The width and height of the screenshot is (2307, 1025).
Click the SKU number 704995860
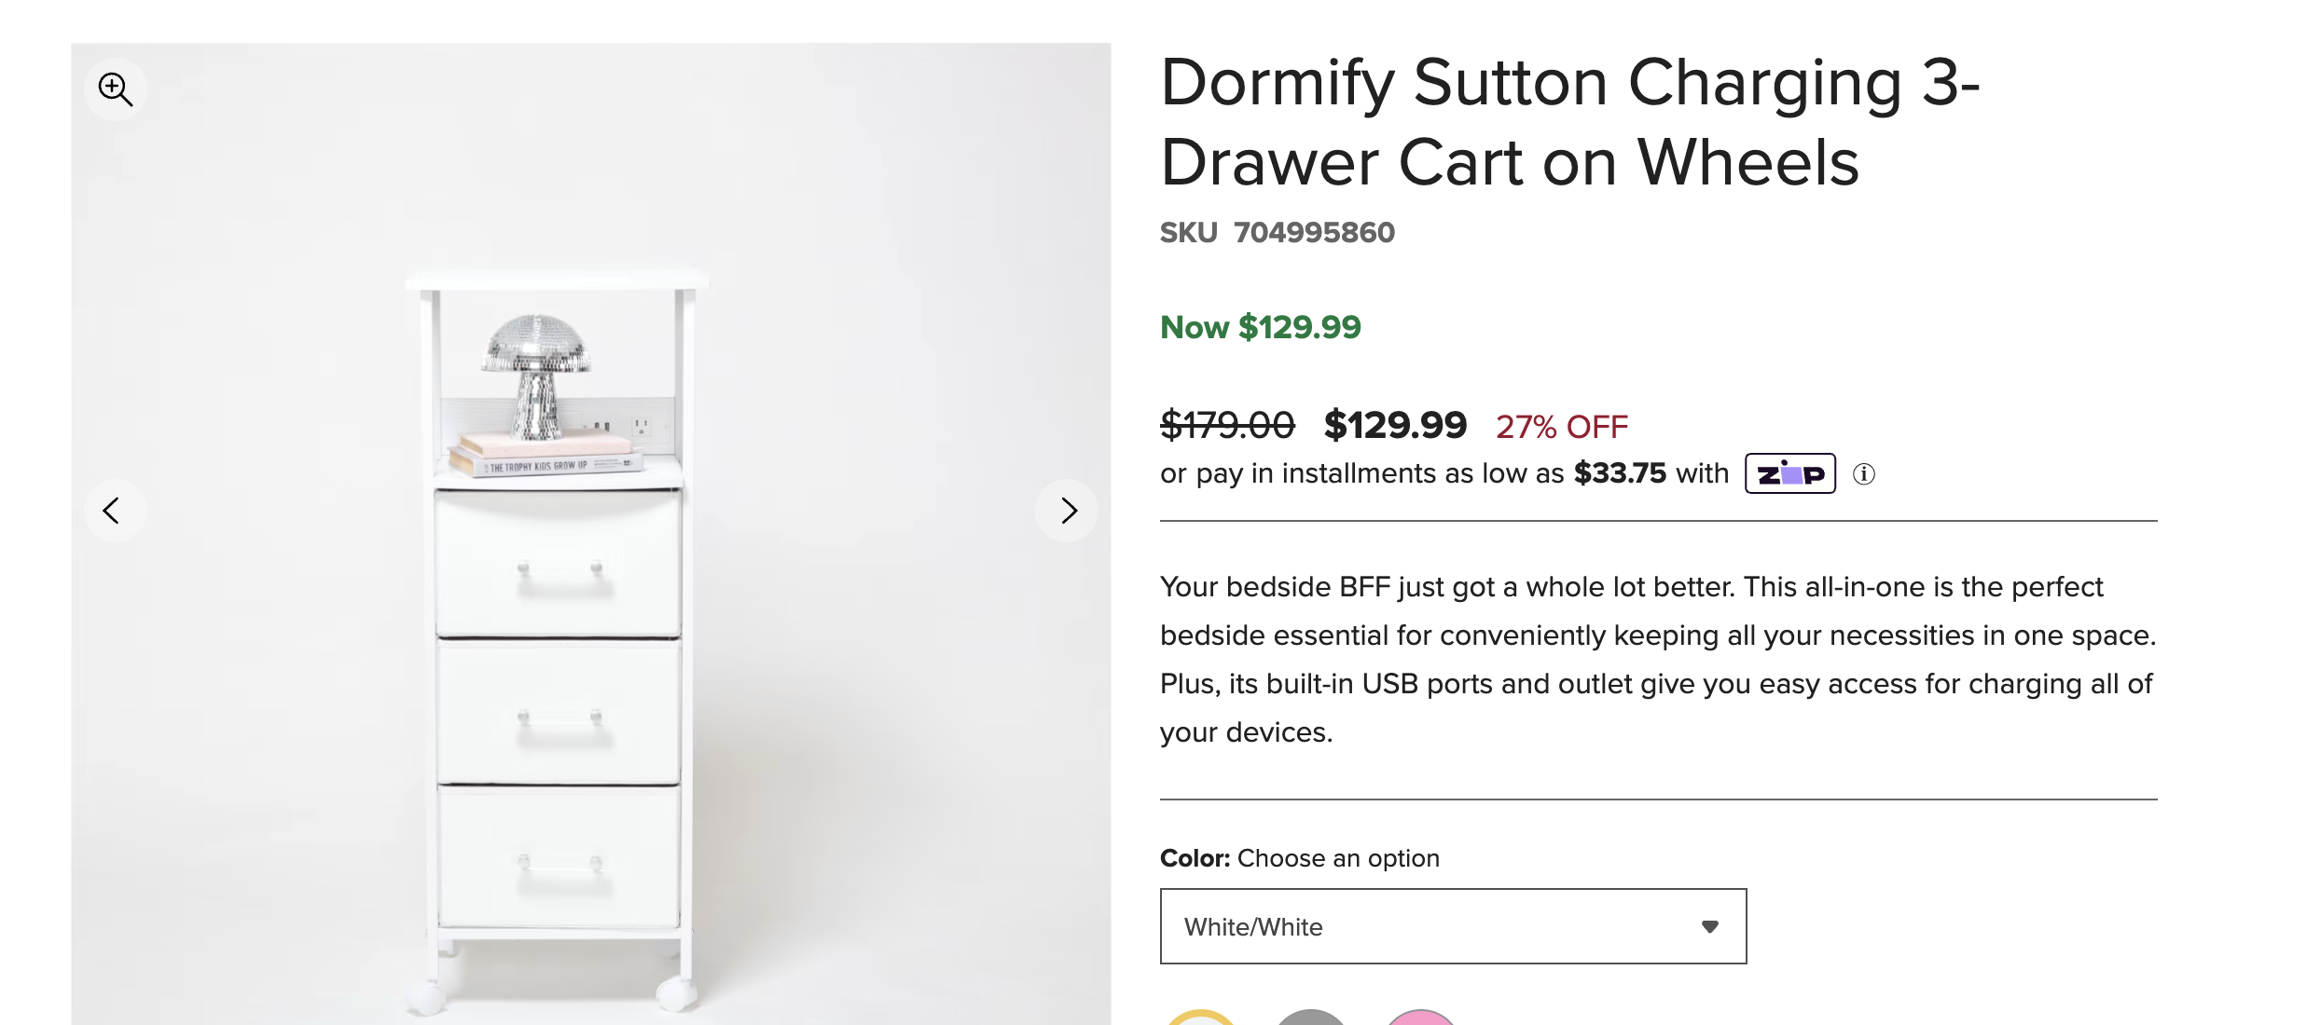pos(1314,232)
